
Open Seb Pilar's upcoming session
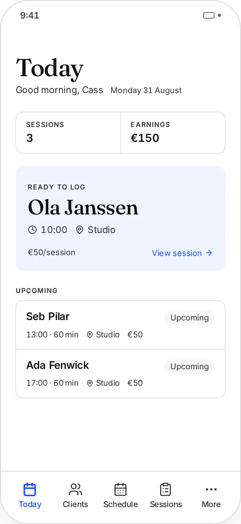tap(120, 325)
